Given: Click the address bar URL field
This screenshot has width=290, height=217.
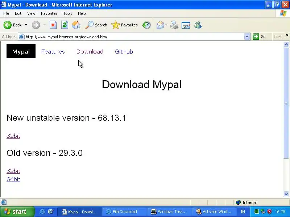Looking at the screenshot, I should (134, 37).
